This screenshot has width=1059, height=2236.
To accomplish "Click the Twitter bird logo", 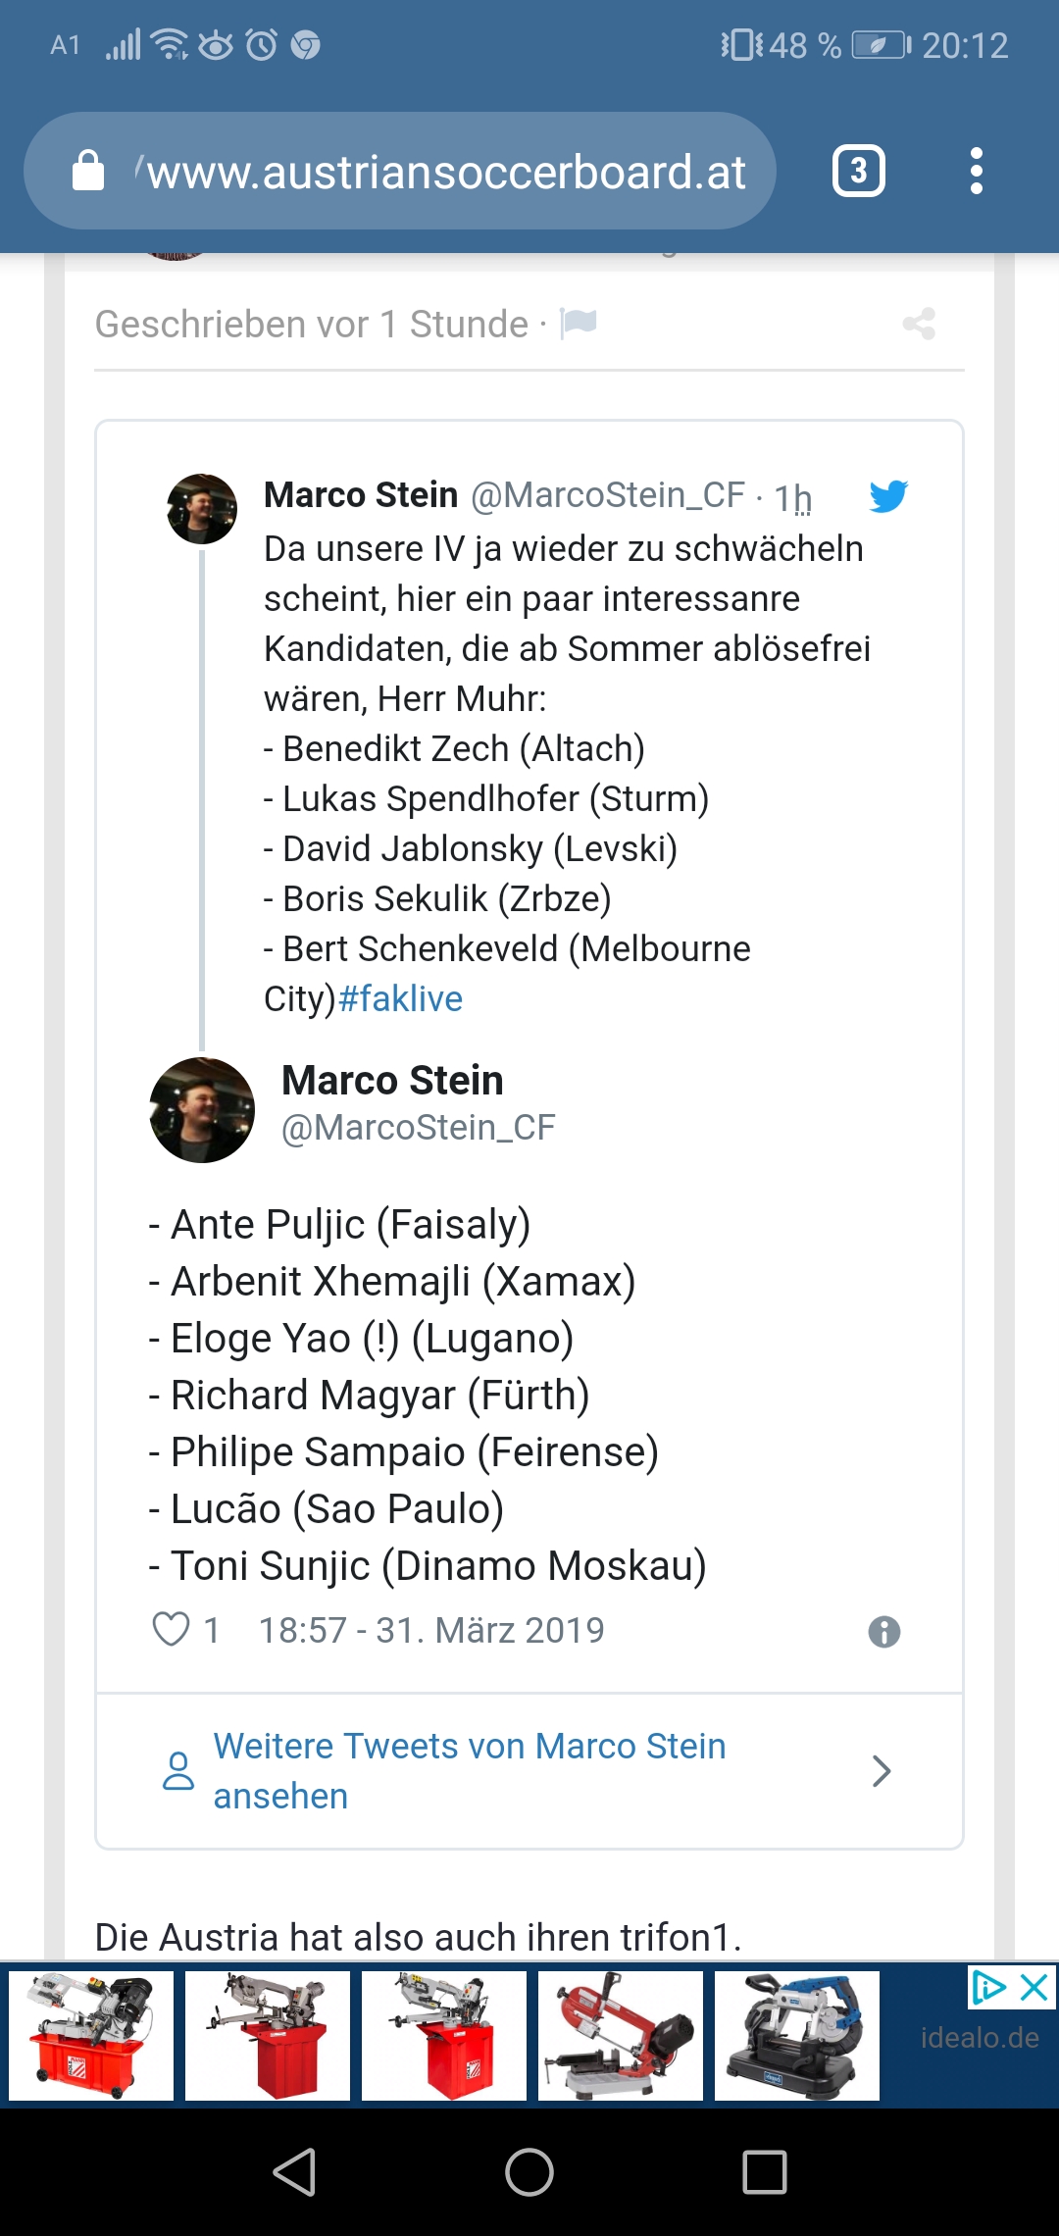I will pos(888,496).
